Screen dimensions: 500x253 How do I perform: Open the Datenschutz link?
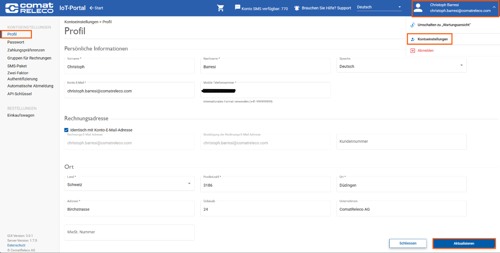pyautogui.click(x=16, y=245)
